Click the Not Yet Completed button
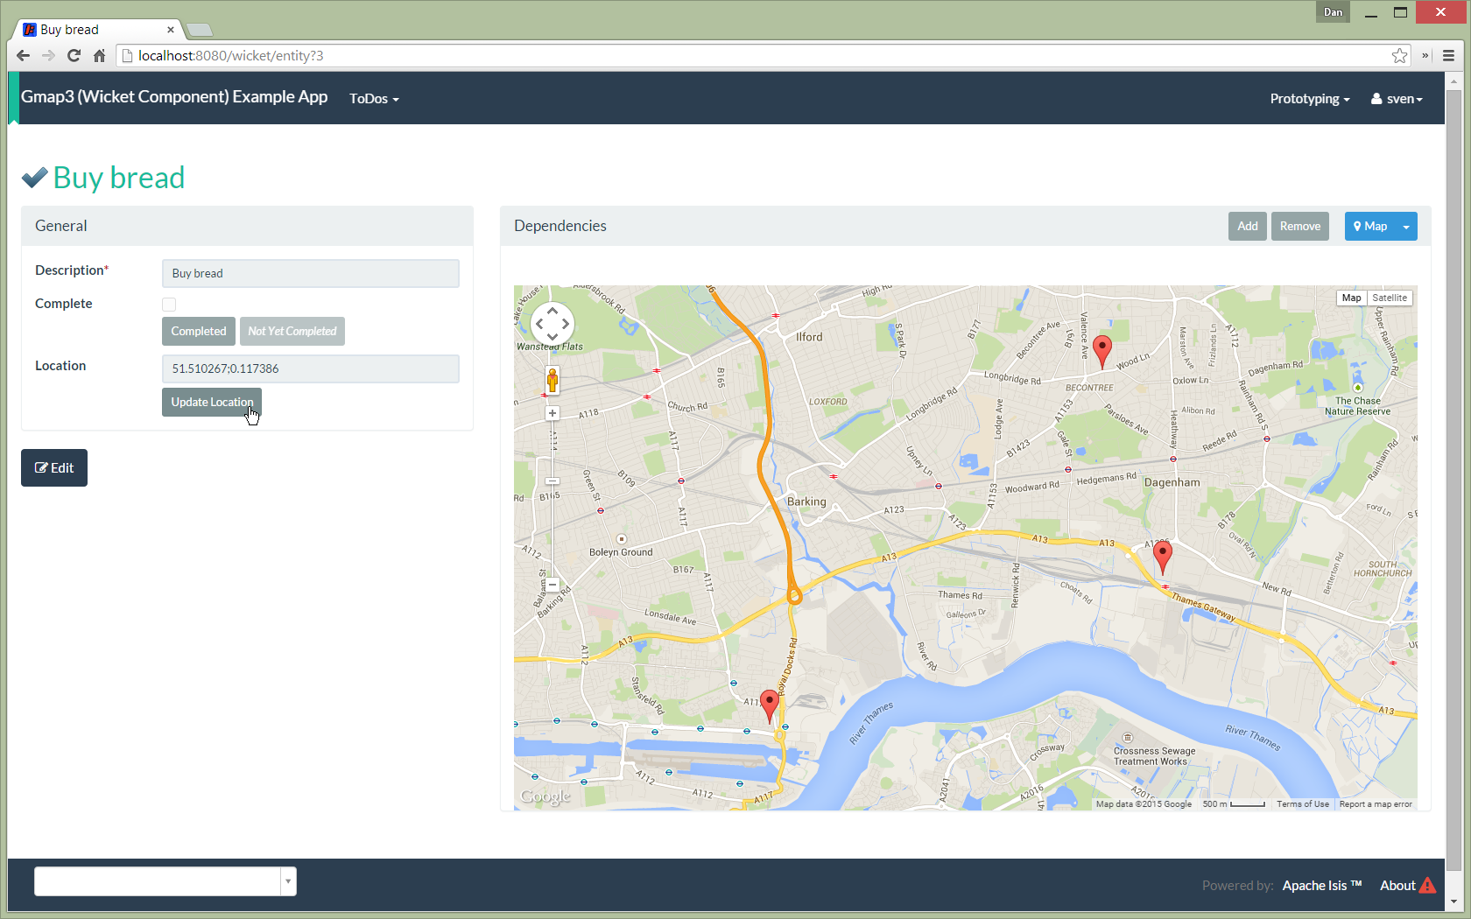1471x919 pixels. coord(292,331)
